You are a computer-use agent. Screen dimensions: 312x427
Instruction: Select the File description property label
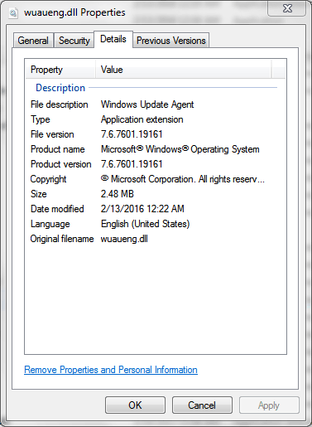click(60, 104)
